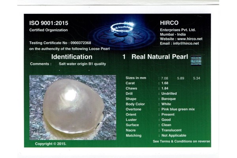The image size is (237, 158).
Task: Click the 'Luster' label
Action: [x=131, y=120]
